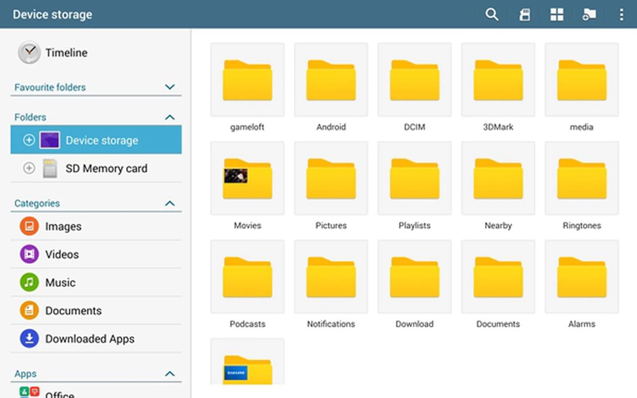Click the create new folder icon
Image resolution: width=637 pixels, height=398 pixels.
pos(589,15)
